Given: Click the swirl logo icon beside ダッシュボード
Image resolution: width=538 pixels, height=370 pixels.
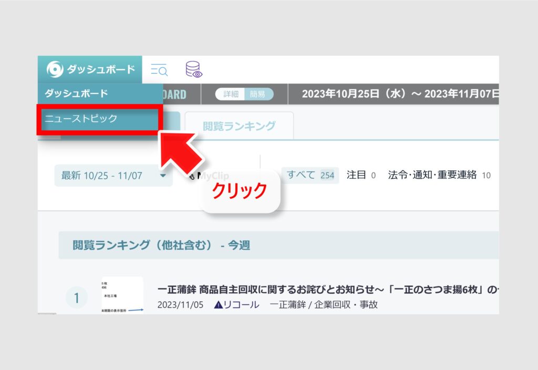Looking at the screenshot, I should pyautogui.click(x=55, y=69).
